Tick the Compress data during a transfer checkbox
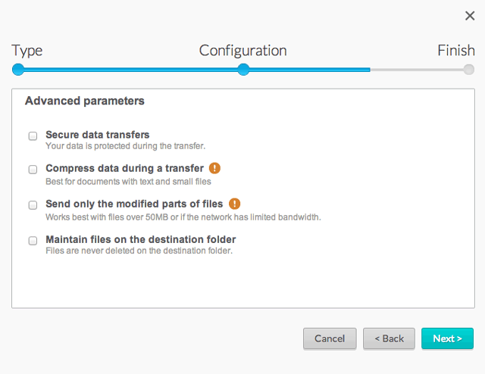Viewport: 485px width, 374px height. (x=33, y=170)
